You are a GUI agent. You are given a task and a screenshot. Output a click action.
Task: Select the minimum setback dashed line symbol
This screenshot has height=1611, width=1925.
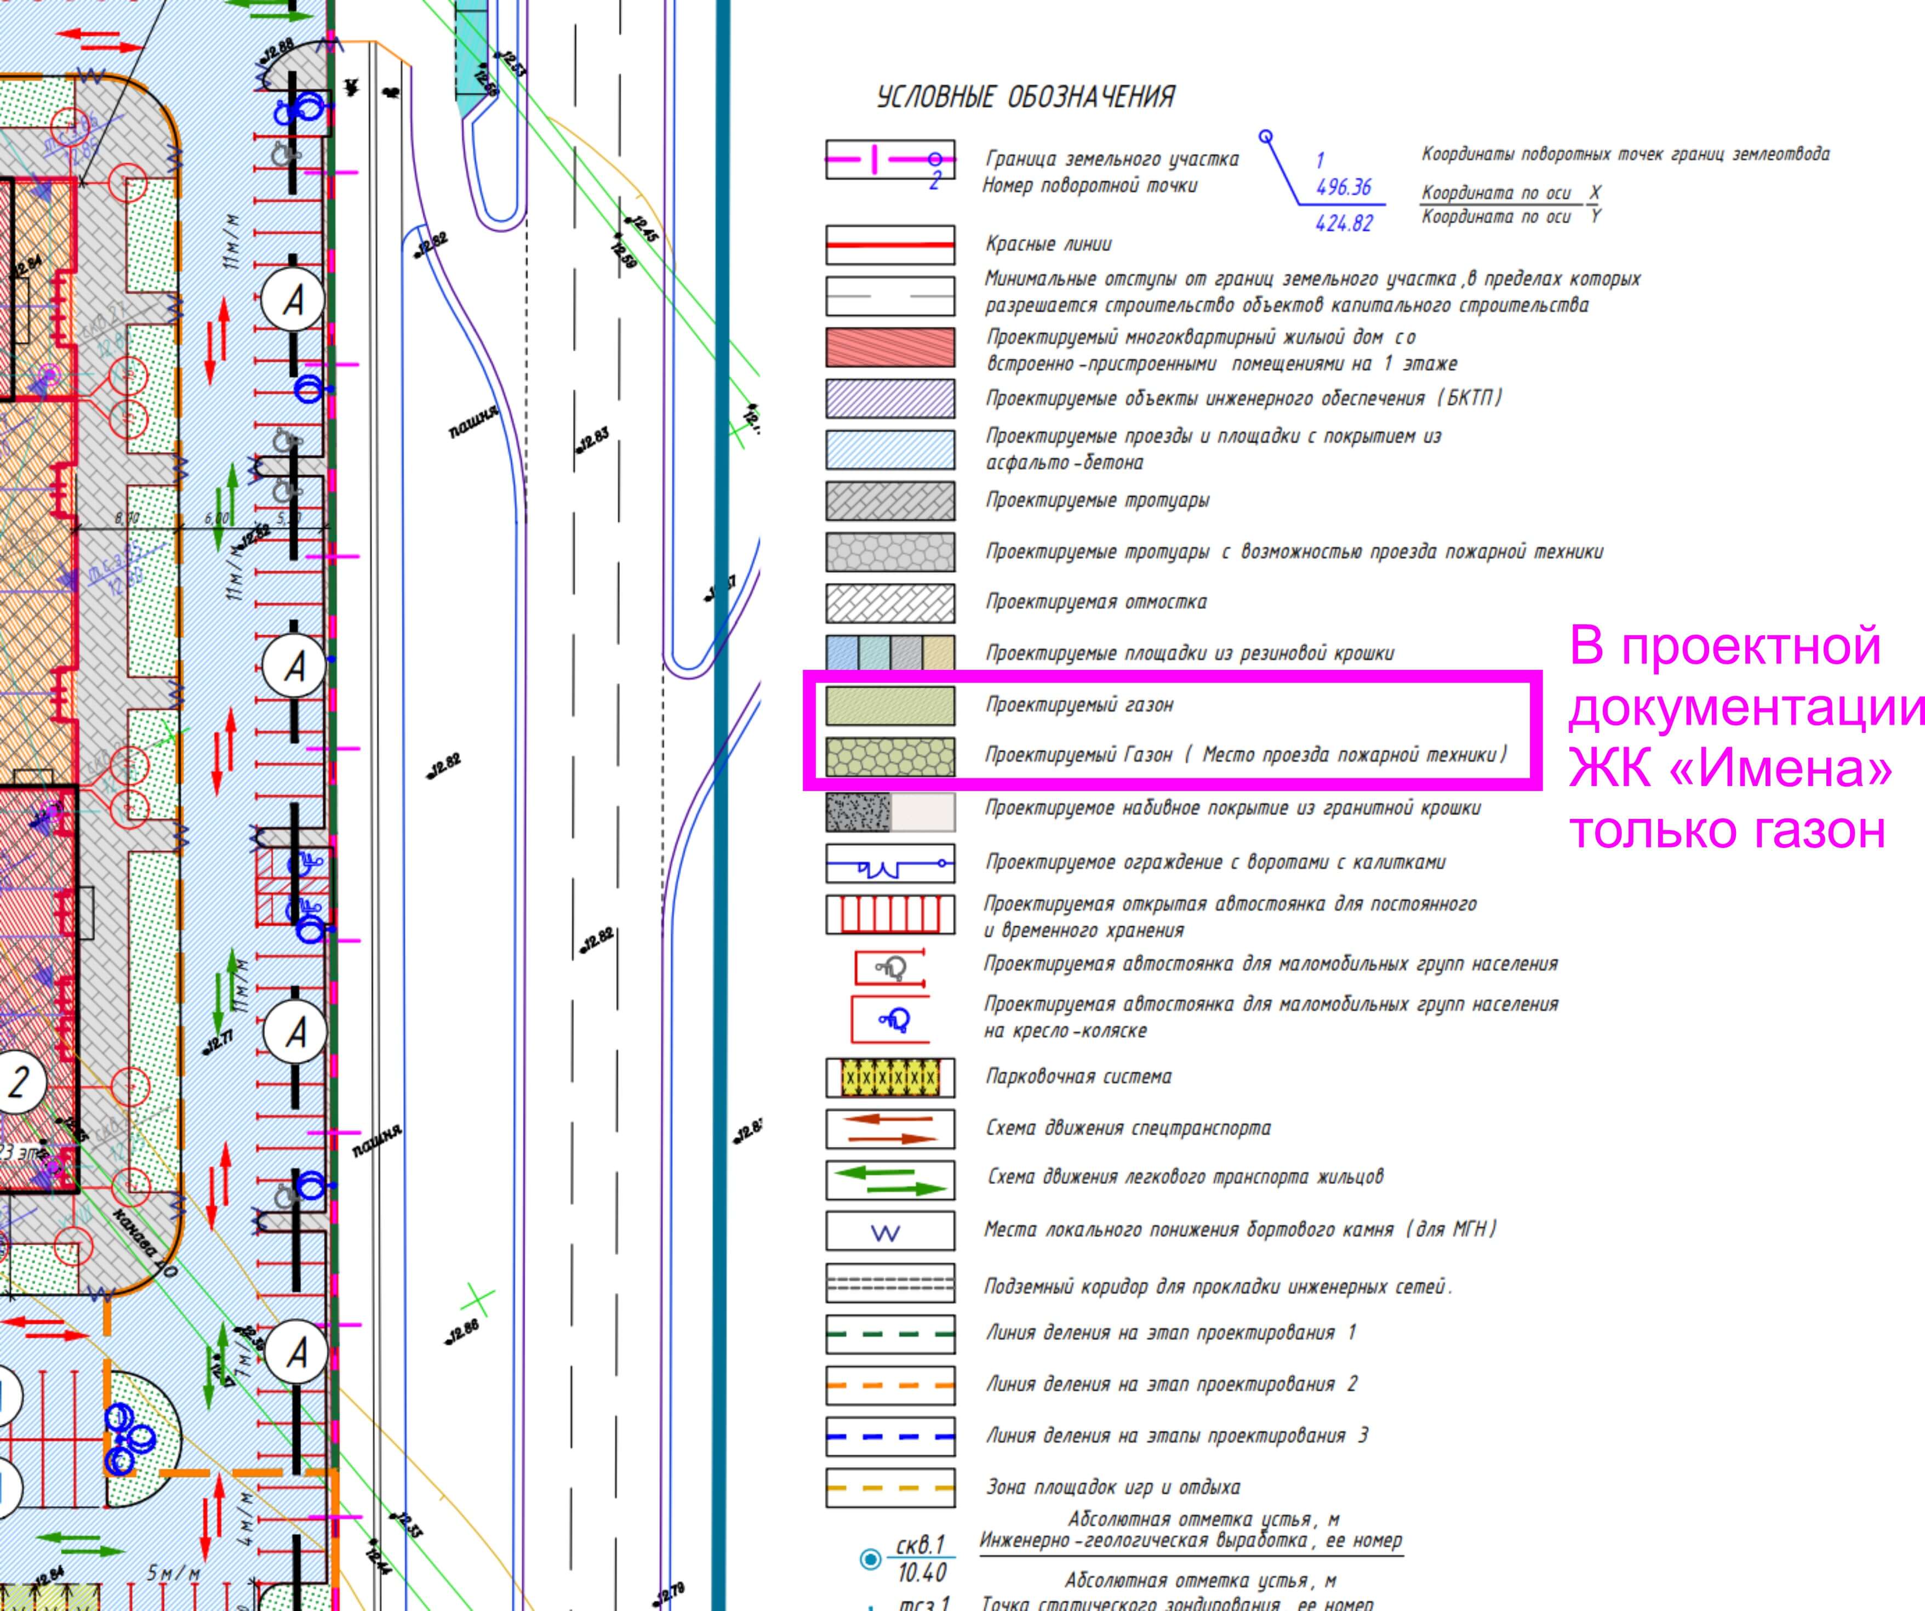click(x=890, y=296)
